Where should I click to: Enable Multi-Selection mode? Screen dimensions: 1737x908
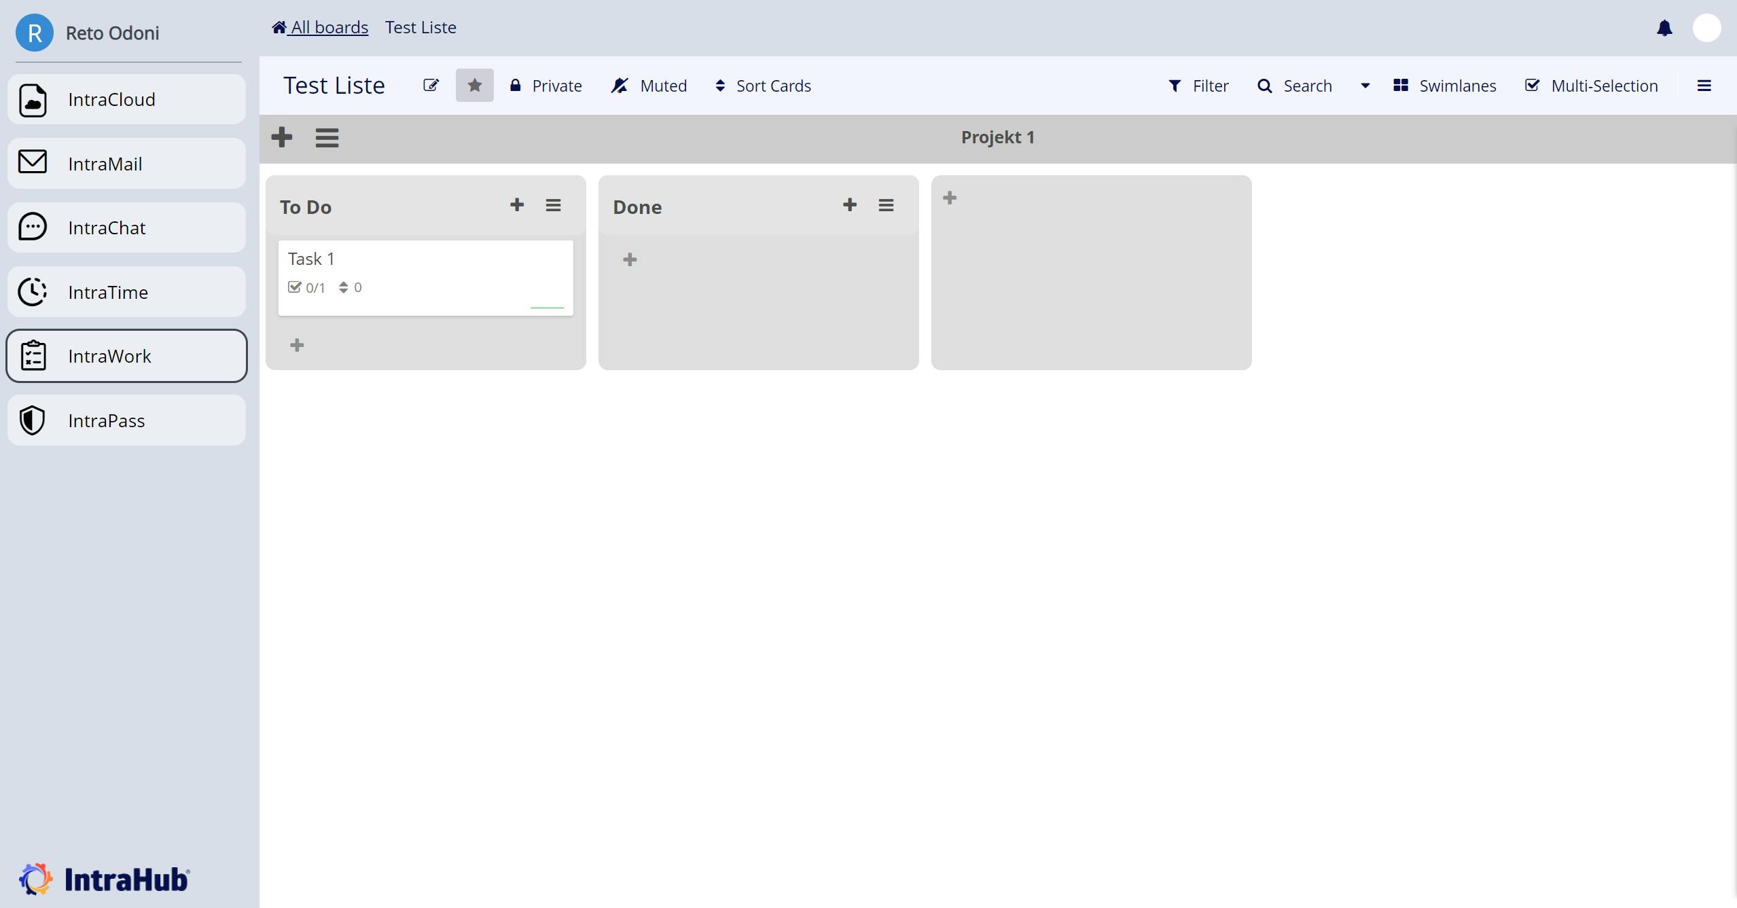click(x=1590, y=86)
